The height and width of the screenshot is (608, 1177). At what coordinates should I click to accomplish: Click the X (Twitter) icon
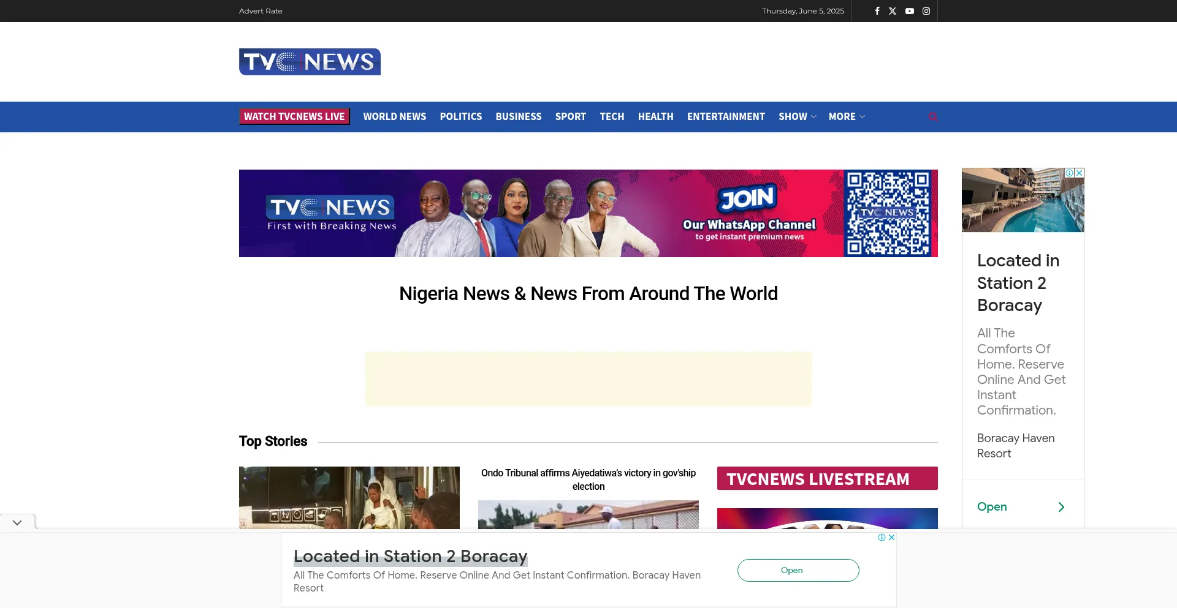click(893, 10)
